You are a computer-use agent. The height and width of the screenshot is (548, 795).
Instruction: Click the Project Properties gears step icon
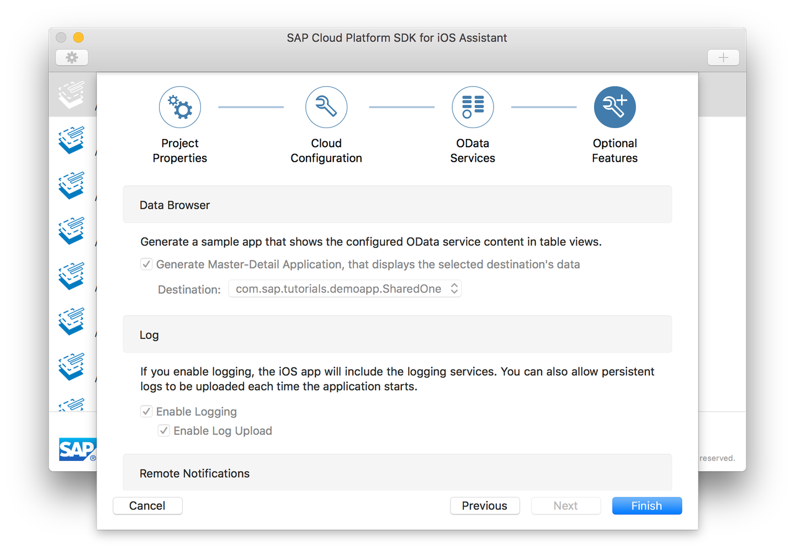(x=180, y=107)
